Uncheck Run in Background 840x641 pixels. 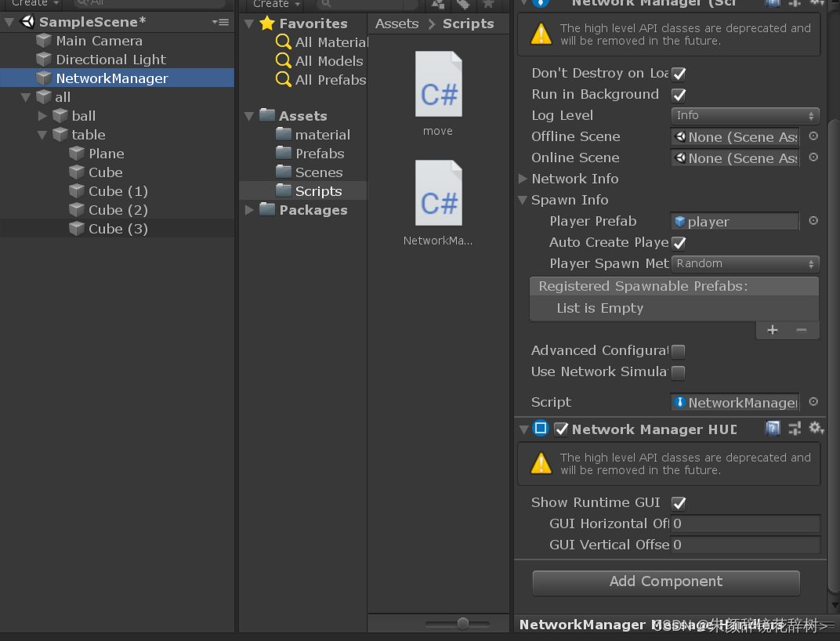pyautogui.click(x=679, y=95)
